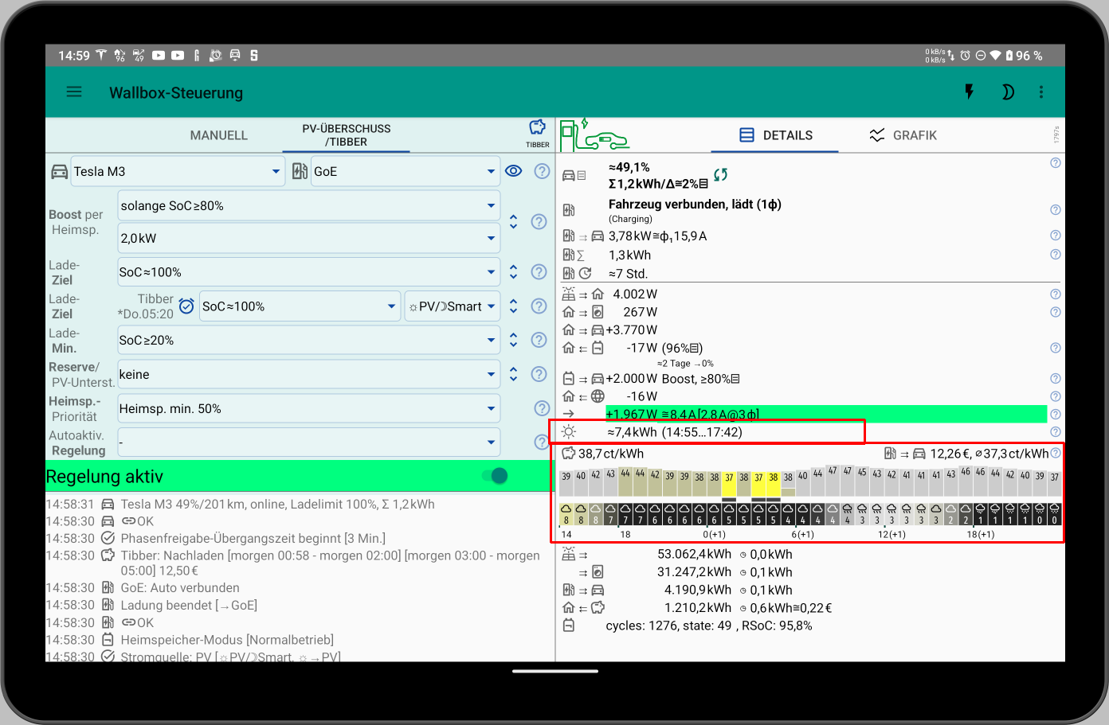Open the navigation drawer menu

73,92
